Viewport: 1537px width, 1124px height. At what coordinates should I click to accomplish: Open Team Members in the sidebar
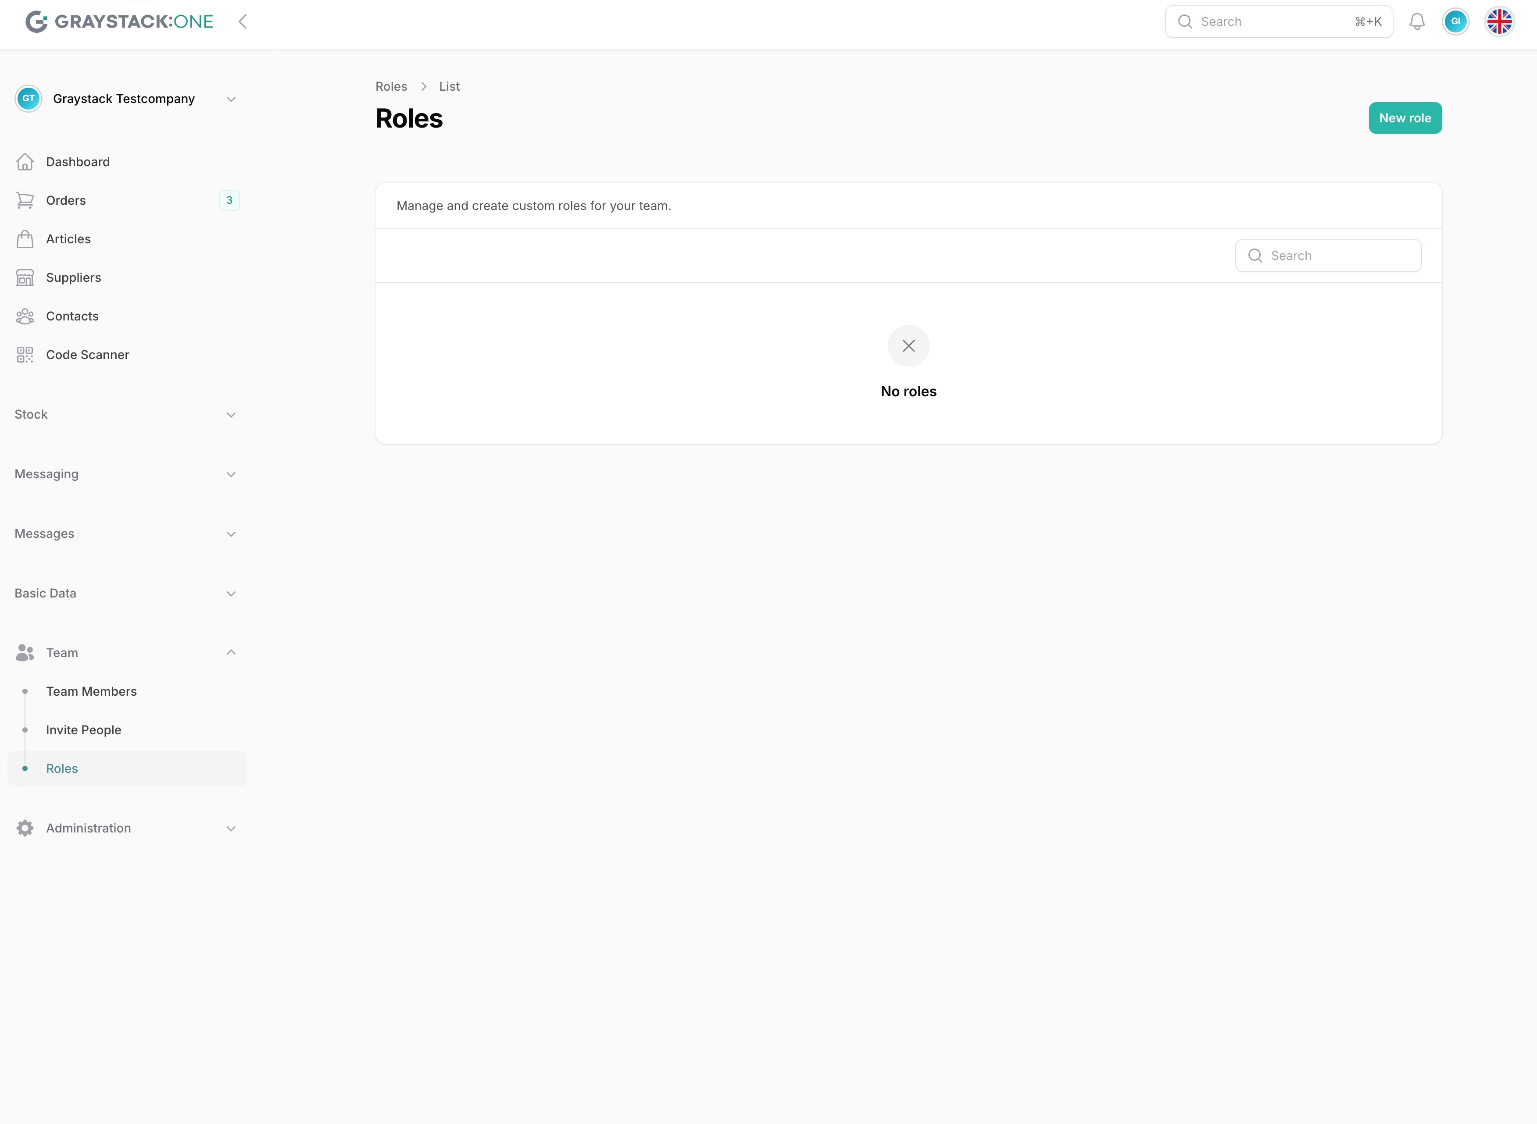coord(91,691)
